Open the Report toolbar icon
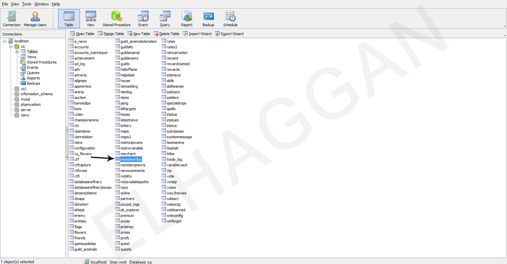507x264 pixels. point(187,19)
